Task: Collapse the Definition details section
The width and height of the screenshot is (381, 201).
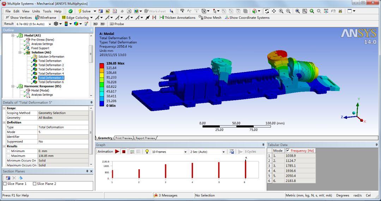Action: click(x=4, y=123)
